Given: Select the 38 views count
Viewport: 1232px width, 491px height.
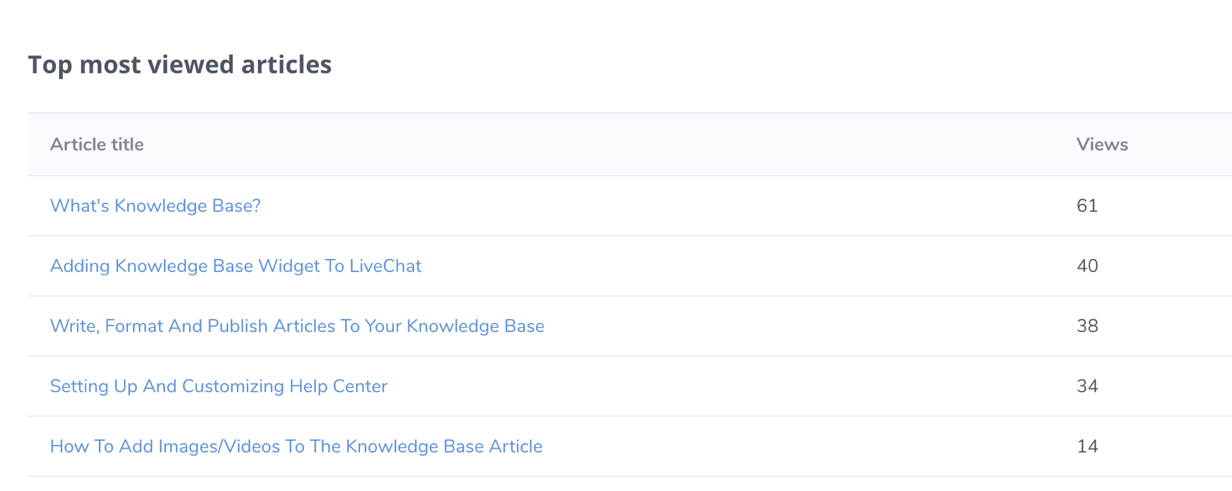Looking at the screenshot, I should click(1087, 326).
